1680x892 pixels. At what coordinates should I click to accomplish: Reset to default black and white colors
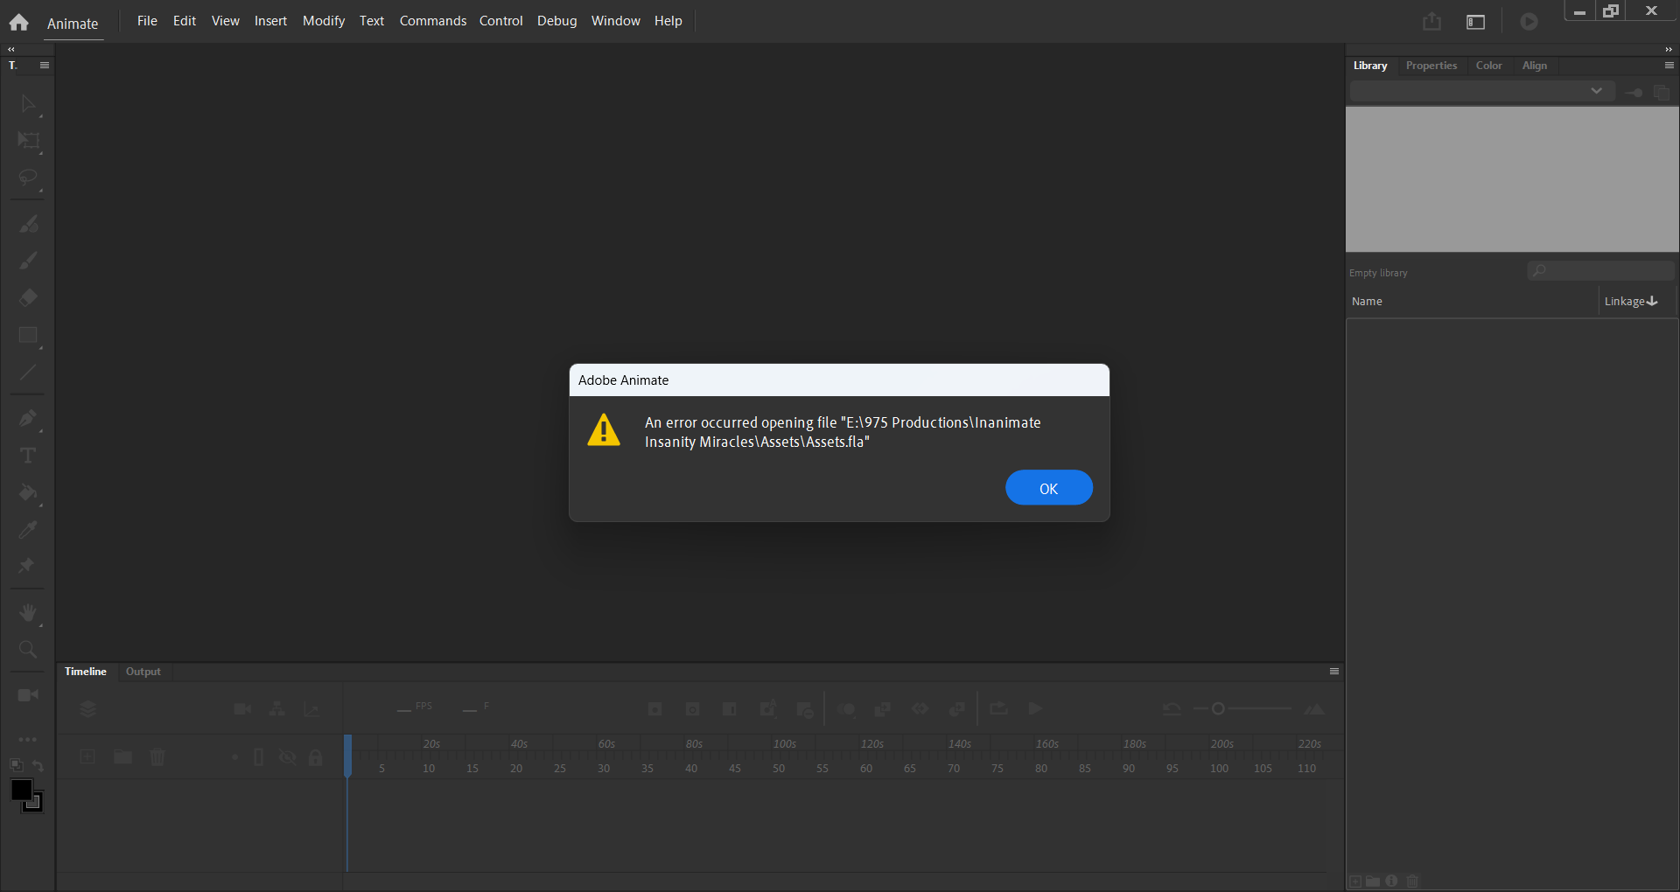[x=16, y=765]
